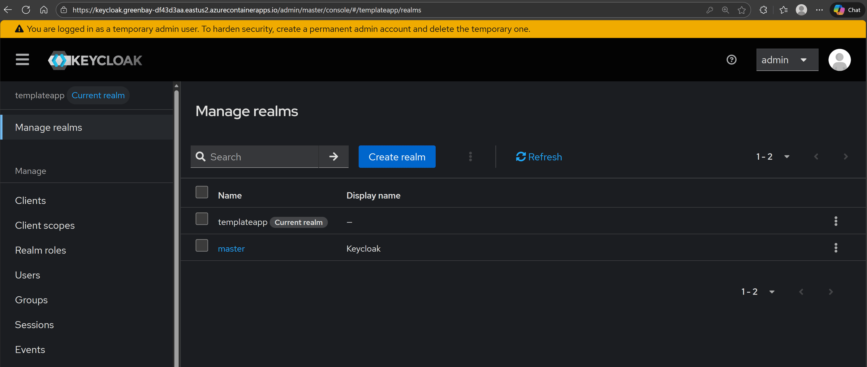This screenshot has height=367, width=867.
Task: Open kebab menu for master row
Action: [x=836, y=248]
